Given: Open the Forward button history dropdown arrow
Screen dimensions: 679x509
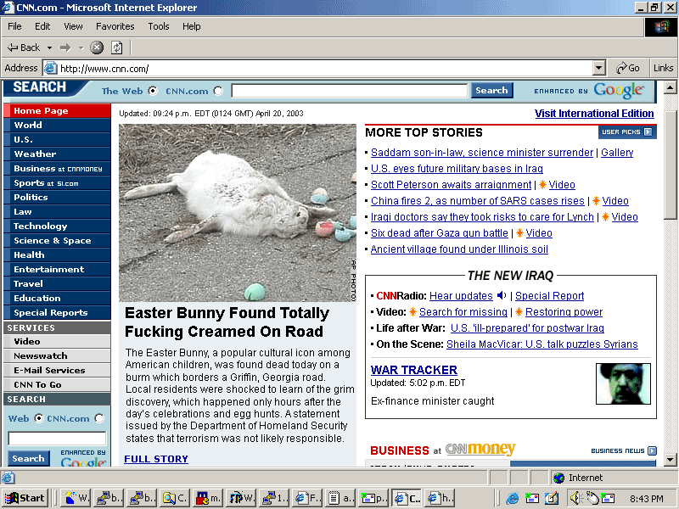Looking at the screenshot, I should point(81,48).
